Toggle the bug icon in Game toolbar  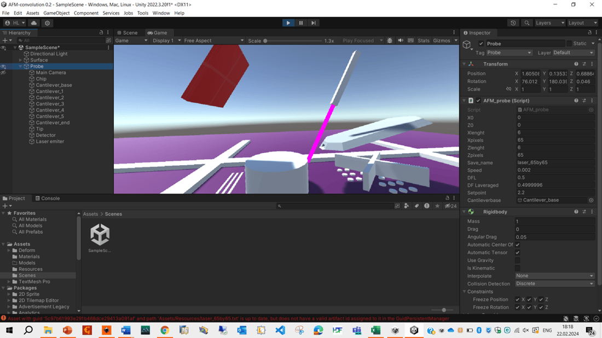(x=390, y=40)
